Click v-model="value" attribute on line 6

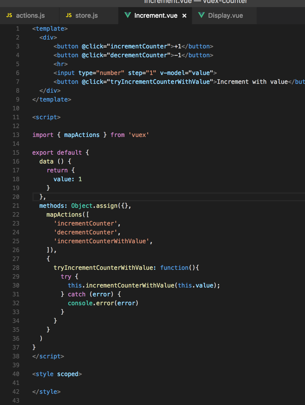[x=186, y=73]
